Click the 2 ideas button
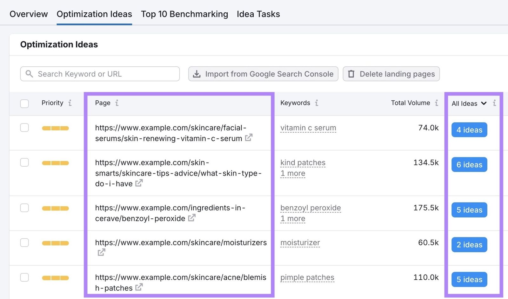 tap(469, 245)
